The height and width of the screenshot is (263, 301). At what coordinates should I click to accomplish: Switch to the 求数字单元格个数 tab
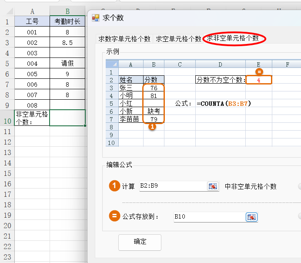coord(124,39)
